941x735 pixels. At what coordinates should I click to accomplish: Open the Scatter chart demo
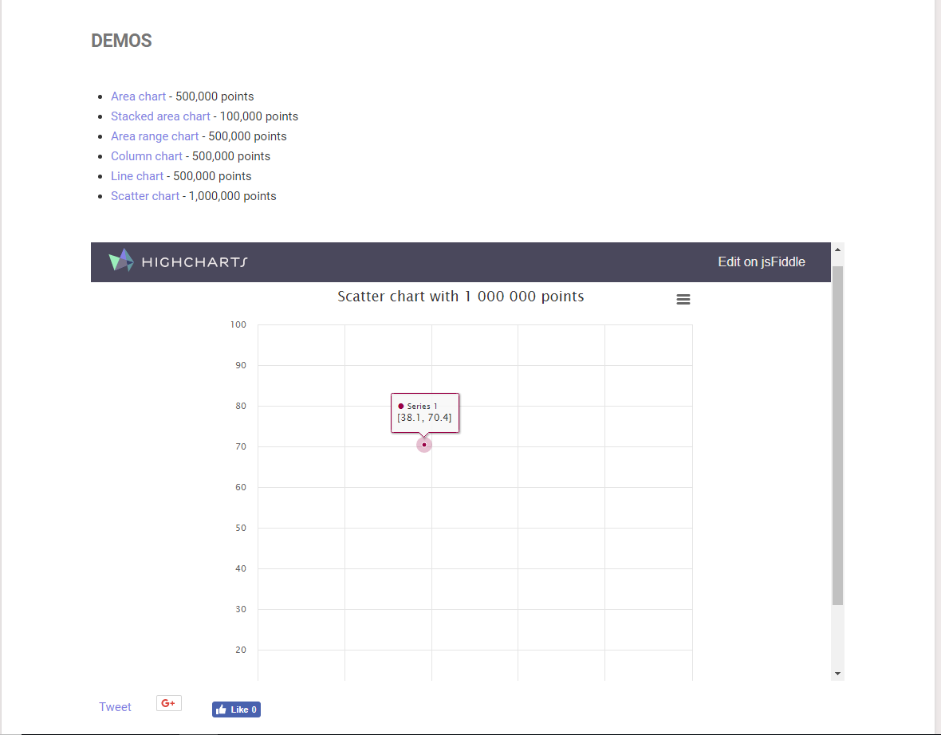point(145,195)
